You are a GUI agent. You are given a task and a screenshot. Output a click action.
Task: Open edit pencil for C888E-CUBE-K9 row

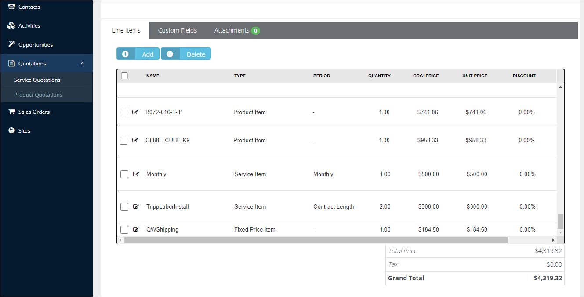pyautogui.click(x=135, y=141)
